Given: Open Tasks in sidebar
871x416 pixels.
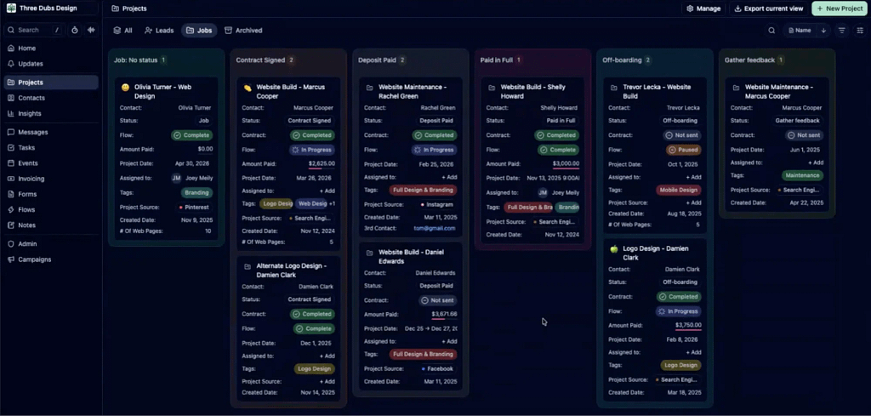Looking at the screenshot, I should [x=51, y=148].
